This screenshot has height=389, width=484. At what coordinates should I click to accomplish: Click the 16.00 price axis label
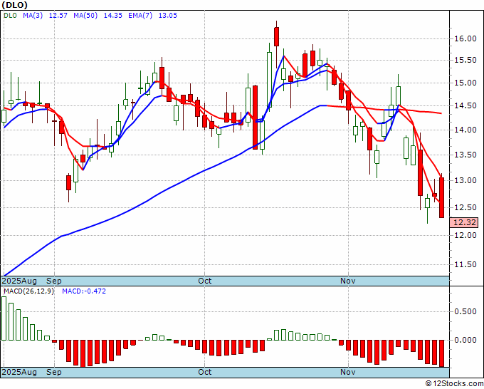click(465, 38)
